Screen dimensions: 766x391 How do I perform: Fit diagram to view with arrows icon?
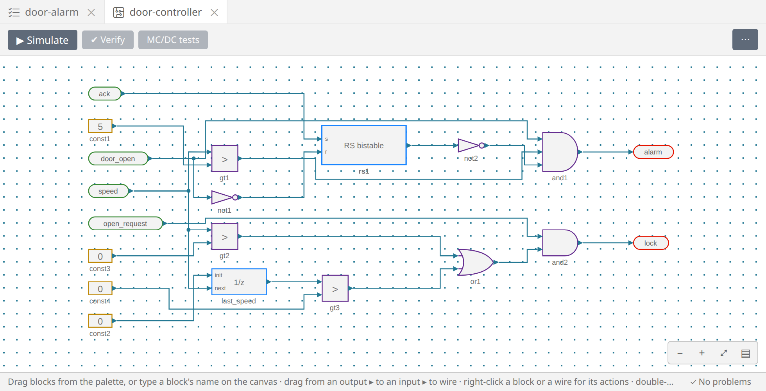tap(724, 353)
